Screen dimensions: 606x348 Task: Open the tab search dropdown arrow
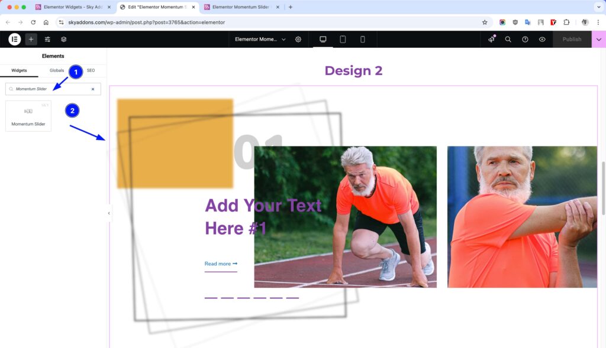click(x=599, y=7)
